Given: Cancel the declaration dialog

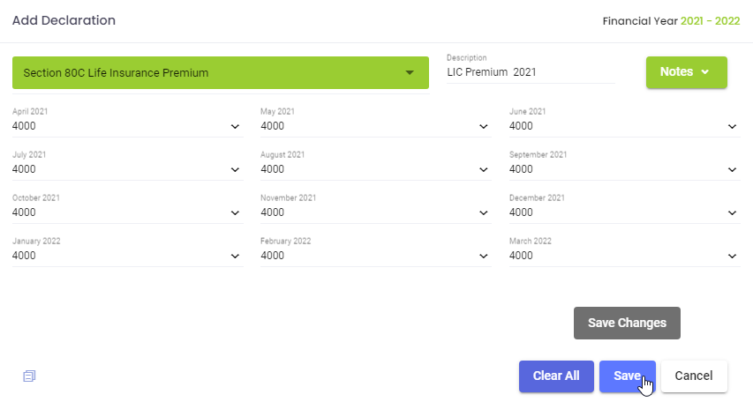Looking at the screenshot, I should [x=694, y=376].
